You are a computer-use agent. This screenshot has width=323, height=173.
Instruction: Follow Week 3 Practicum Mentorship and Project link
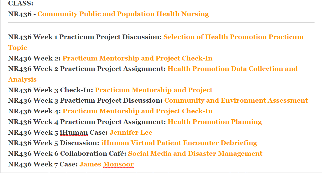[153, 90]
